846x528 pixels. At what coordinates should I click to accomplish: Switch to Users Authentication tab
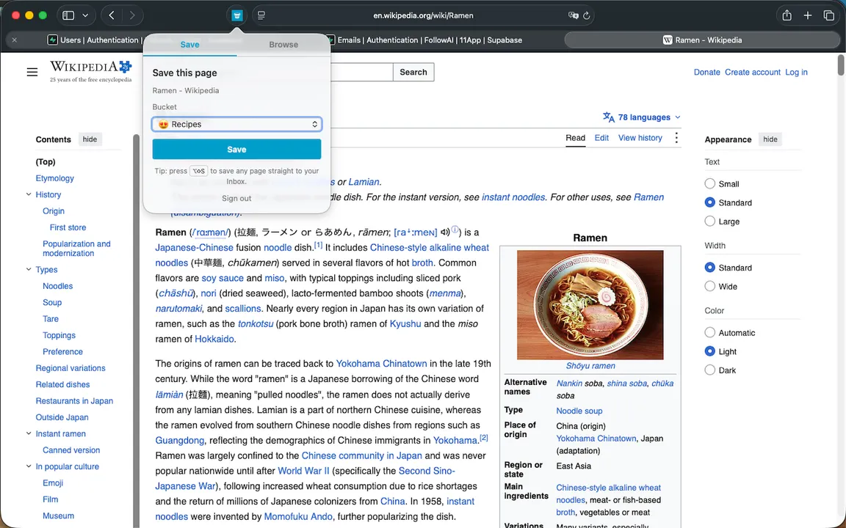click(95, 40)
